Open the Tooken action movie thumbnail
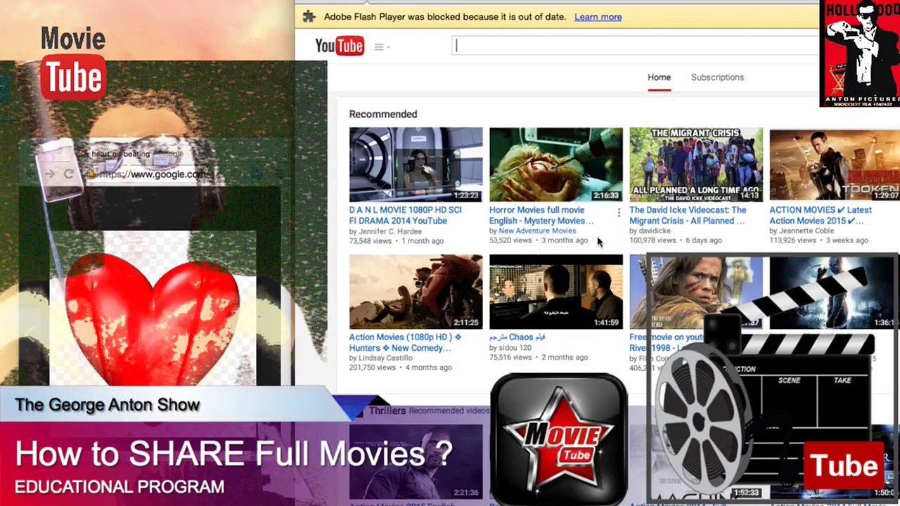The width and height of the screenshot is (900, 506). (x=834, y=164)
